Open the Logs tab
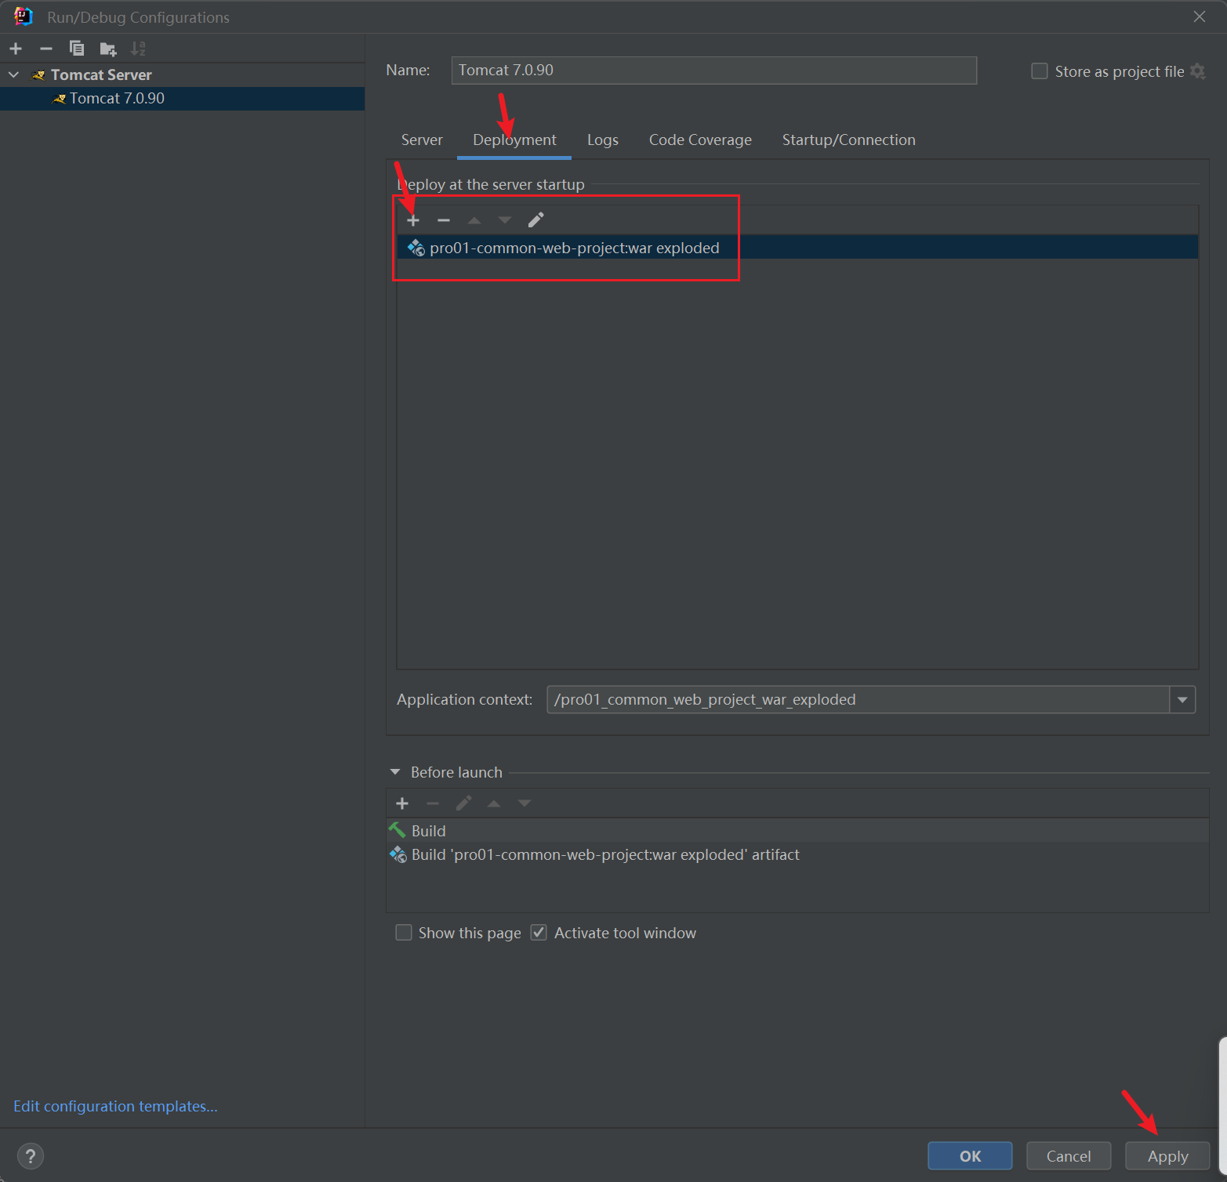This screenshot has width=1227, height=1182. [x=603, y=140]
